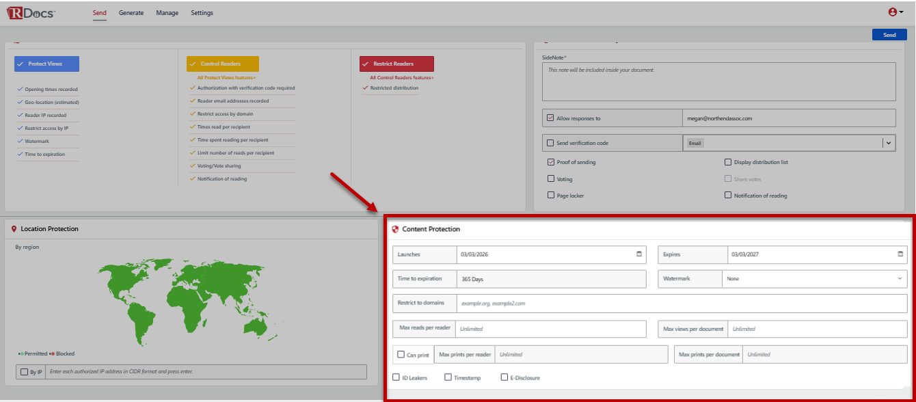Image resolution: width=916 pixels, height=402 pixels.
Task: Enable the Timestamp checkbox
Action: 448,377
